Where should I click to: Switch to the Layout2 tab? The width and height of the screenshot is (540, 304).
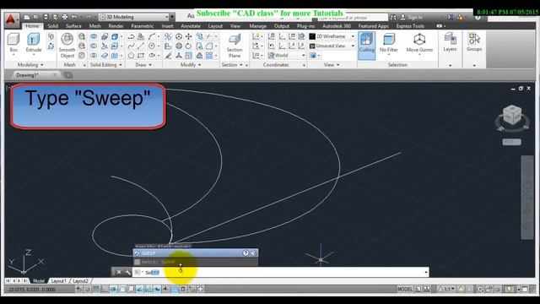[x=80, y=281]
